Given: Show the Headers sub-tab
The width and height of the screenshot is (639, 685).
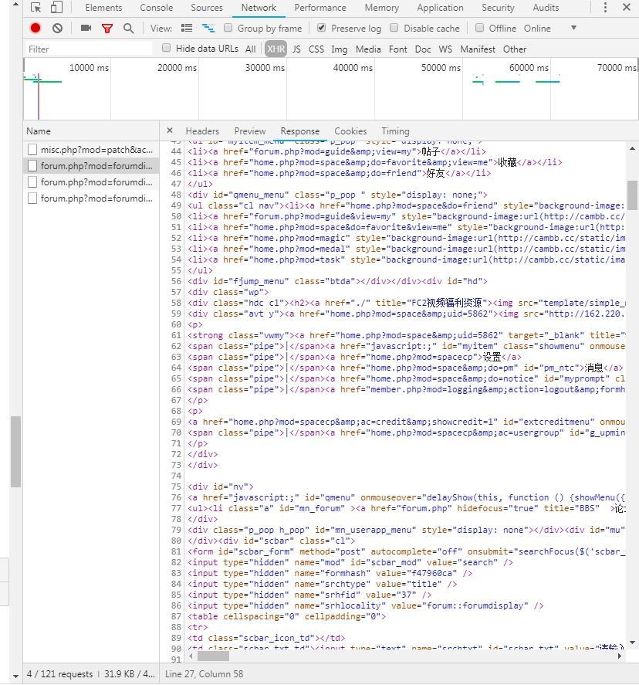Looking at the screenshot, I should (x=202, y=131).
